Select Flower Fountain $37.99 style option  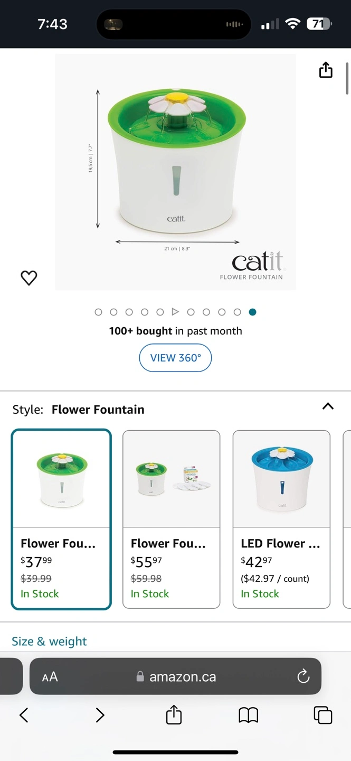[61, 519]
